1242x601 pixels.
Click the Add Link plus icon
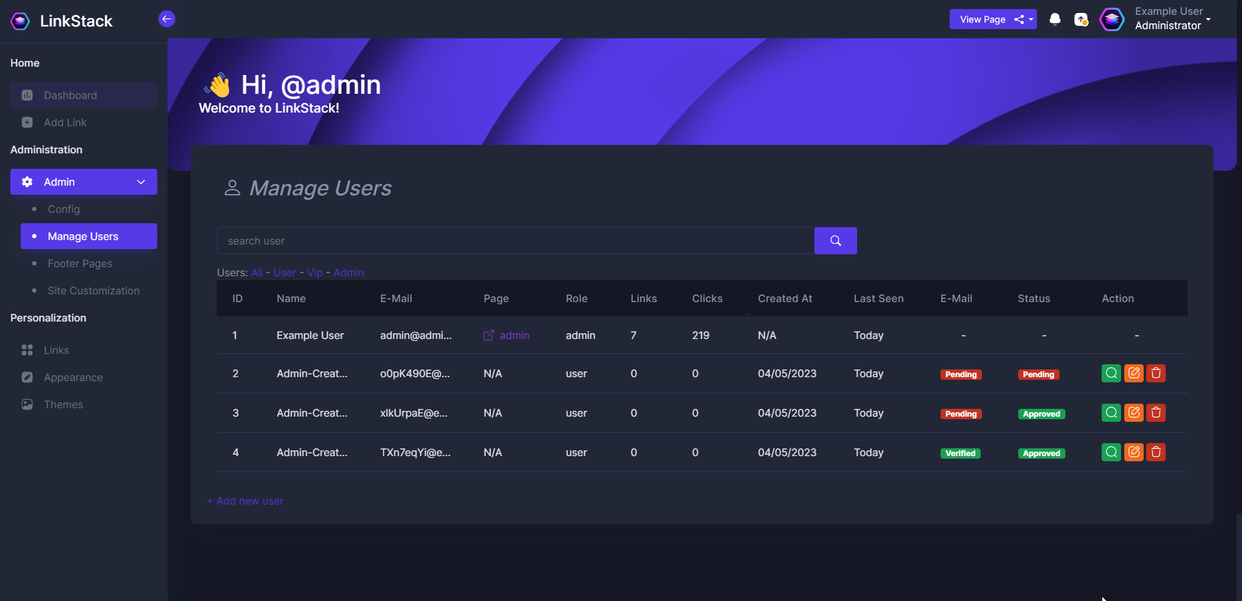[x=27, y=122]
